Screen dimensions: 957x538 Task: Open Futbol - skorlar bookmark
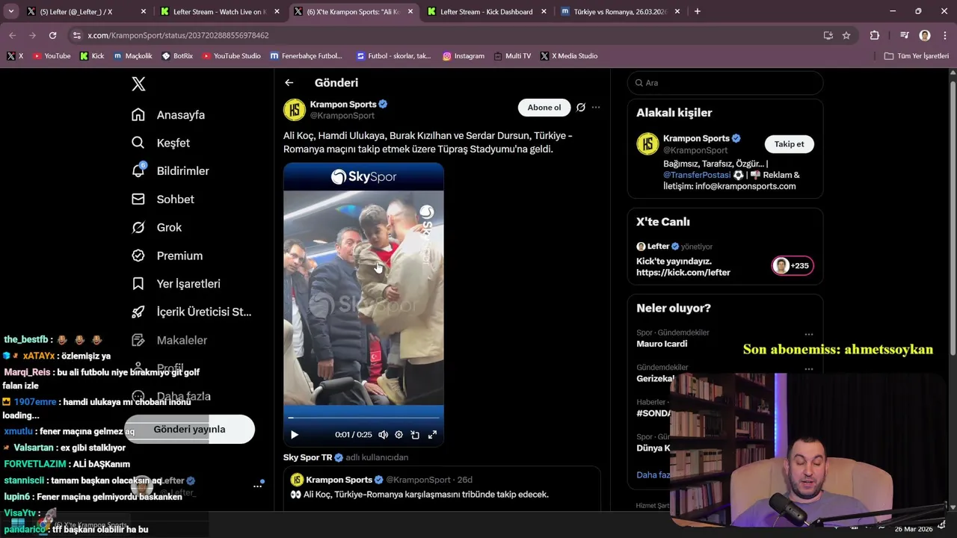(394, 56)
